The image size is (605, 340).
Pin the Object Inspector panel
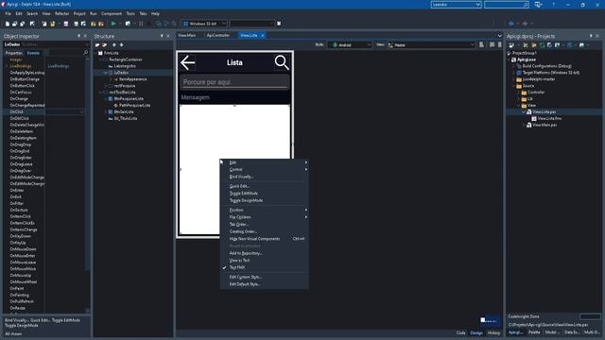(x=79, y=36)
